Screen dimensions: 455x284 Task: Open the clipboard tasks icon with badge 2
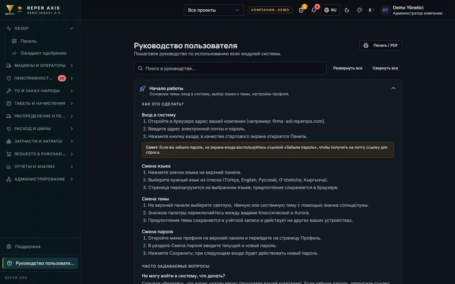pos(301,10)
